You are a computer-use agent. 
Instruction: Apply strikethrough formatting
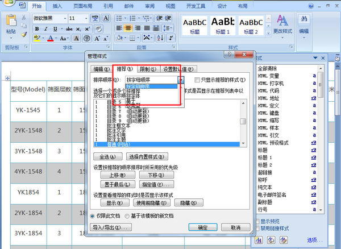pos(69,28)
